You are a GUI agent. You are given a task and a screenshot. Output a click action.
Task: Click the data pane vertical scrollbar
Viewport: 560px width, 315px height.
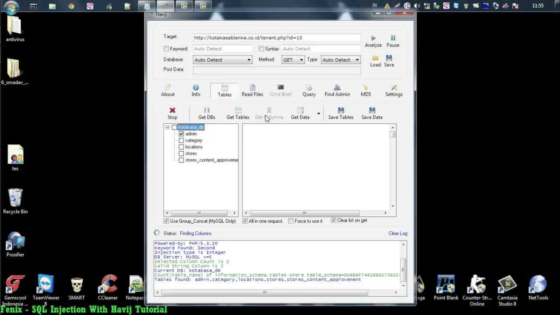392,167
